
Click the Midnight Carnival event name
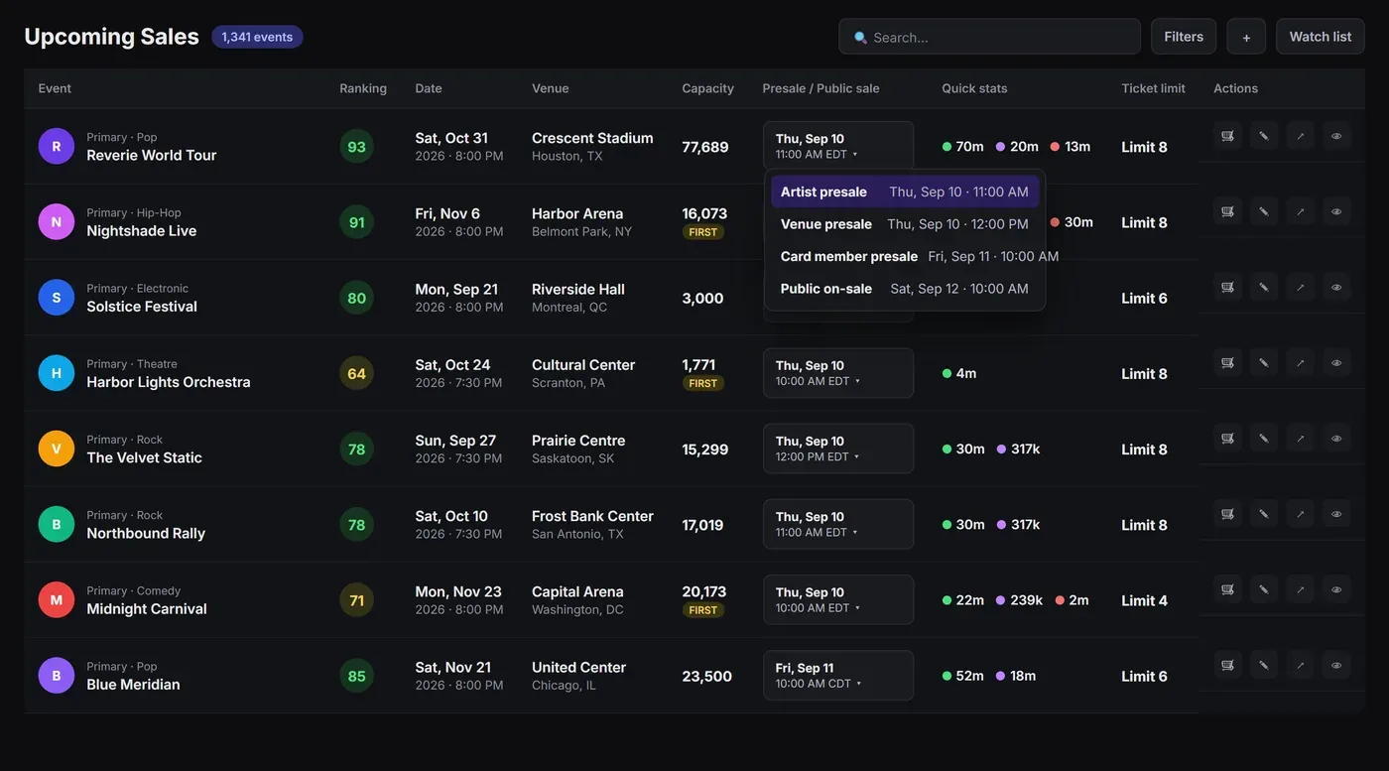(147, 609)
